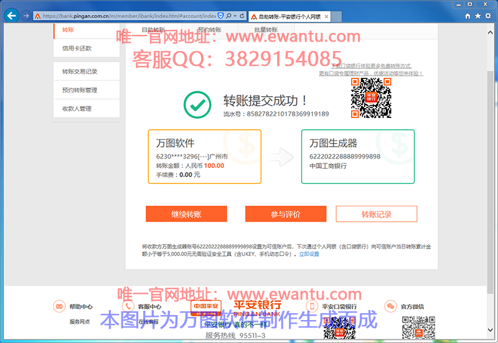Open Favorites star icon
Screen dimensions: 498x343
(x=477, y=16)
